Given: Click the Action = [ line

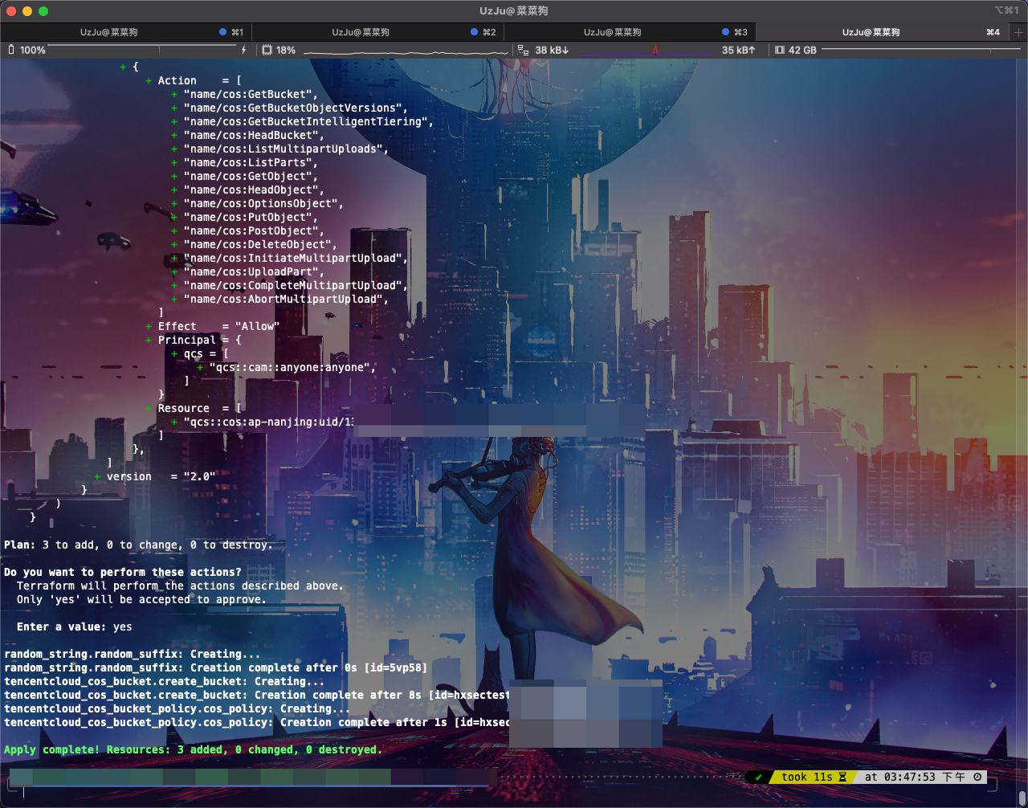Looking at the screenshot, I should [194, 80].
